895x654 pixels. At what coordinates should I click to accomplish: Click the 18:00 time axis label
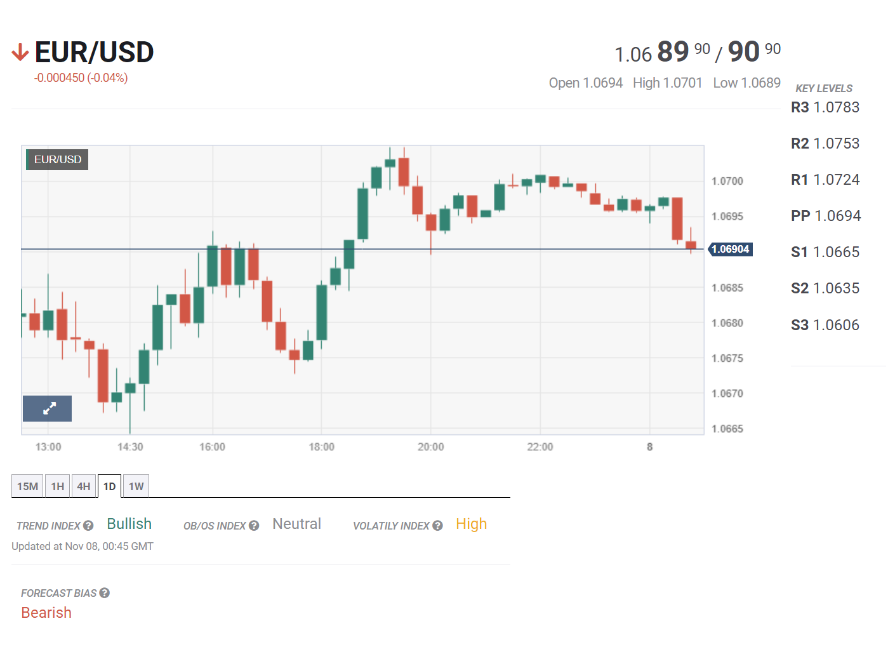click(322, 447)
